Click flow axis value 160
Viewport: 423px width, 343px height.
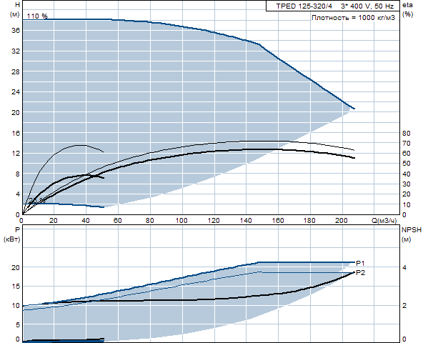click(x=278, y=221)
